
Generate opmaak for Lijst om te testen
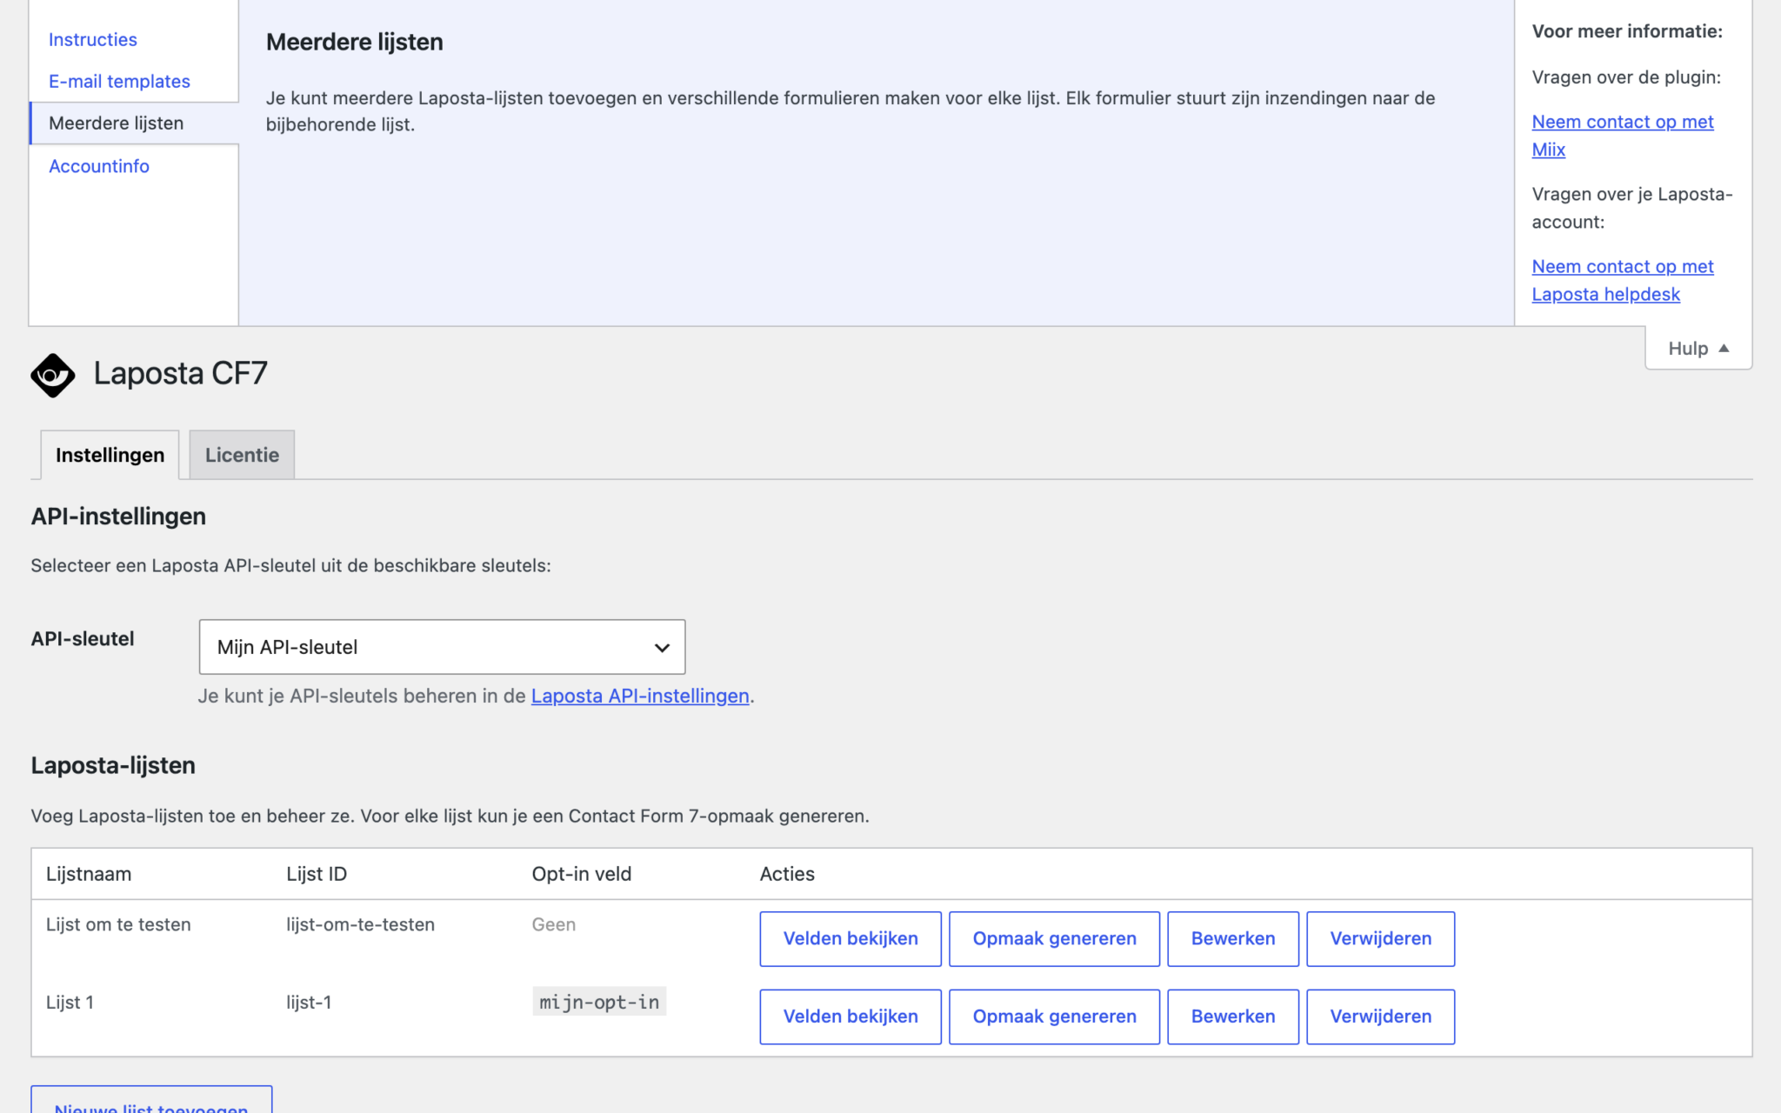point(1054,938)
